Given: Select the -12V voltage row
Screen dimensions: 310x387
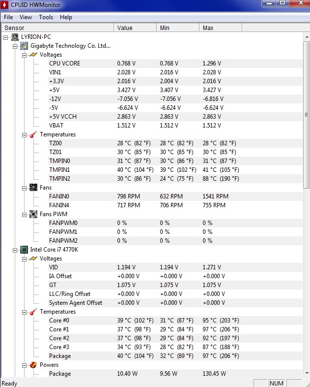Looking at the screenshot, I should pyautogui.click(x=175, y=99).
